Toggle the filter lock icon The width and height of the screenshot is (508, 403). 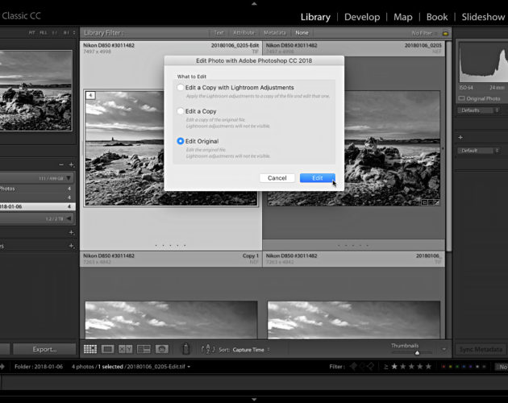[445, 33]
